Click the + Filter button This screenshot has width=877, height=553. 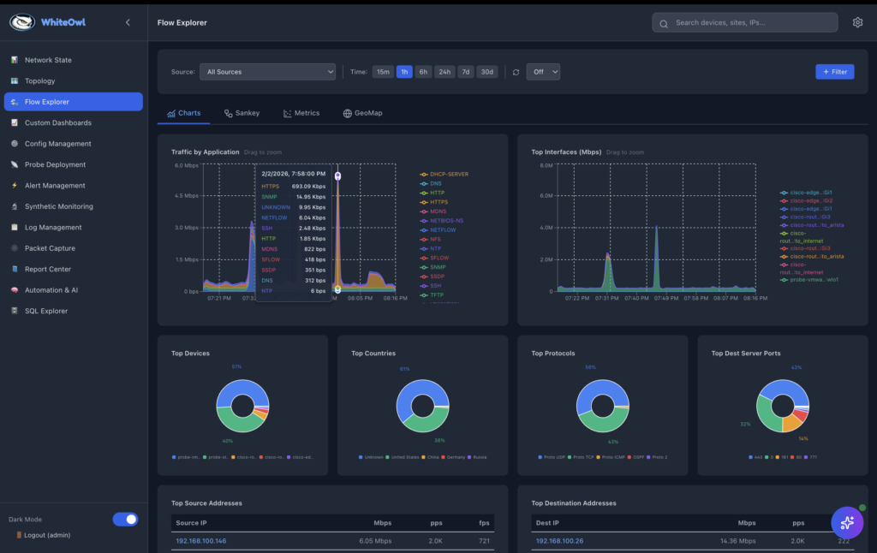pos(834,72)
